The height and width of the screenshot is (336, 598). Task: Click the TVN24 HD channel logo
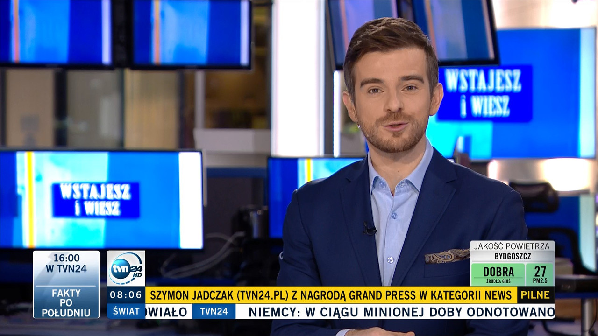click(126, 268)
